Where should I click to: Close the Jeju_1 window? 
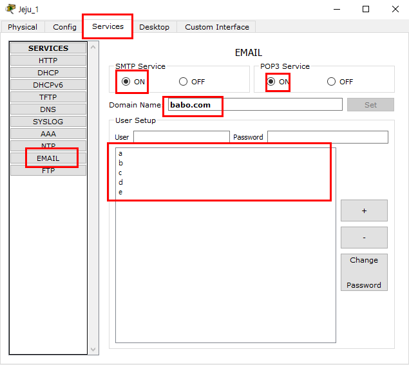(395, 10)
